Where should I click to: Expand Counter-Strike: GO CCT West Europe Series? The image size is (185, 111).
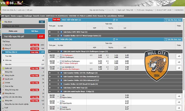(x=50, y=35)
